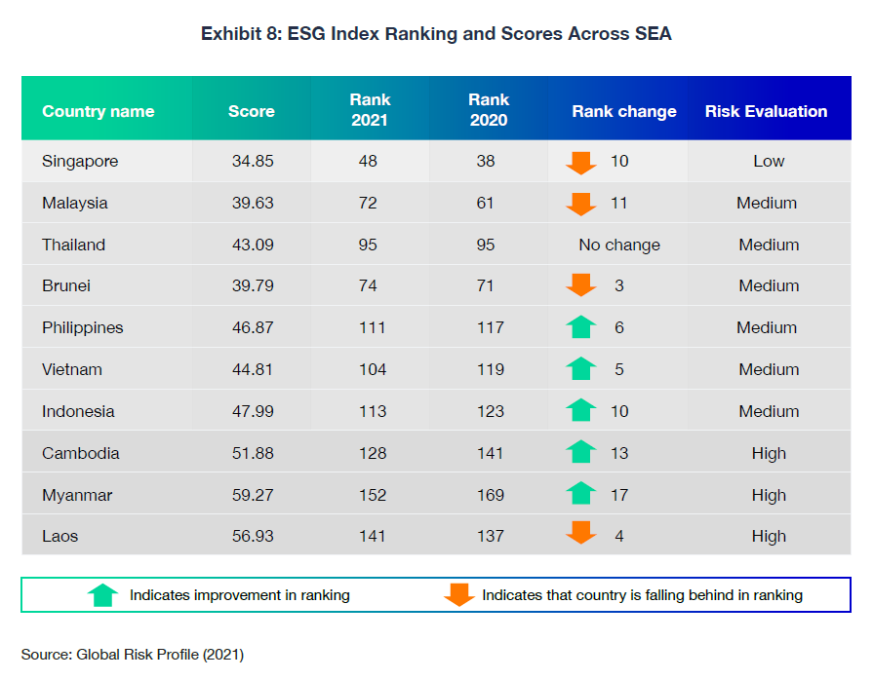Click the Exhibit 8 chart title
The width and height of the screenshot is (873, 680).
pyautogui.click(x=436, y=34)
